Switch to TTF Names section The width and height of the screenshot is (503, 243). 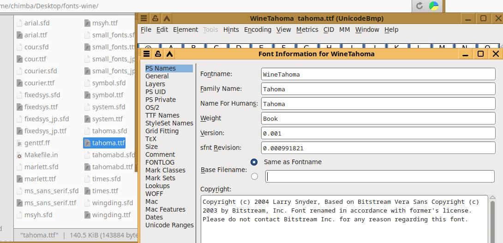pyautogui.click(x=162, y=115)
